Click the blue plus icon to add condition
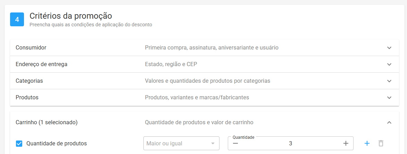This screenshot has width=407, height=154. coord(367,143)
